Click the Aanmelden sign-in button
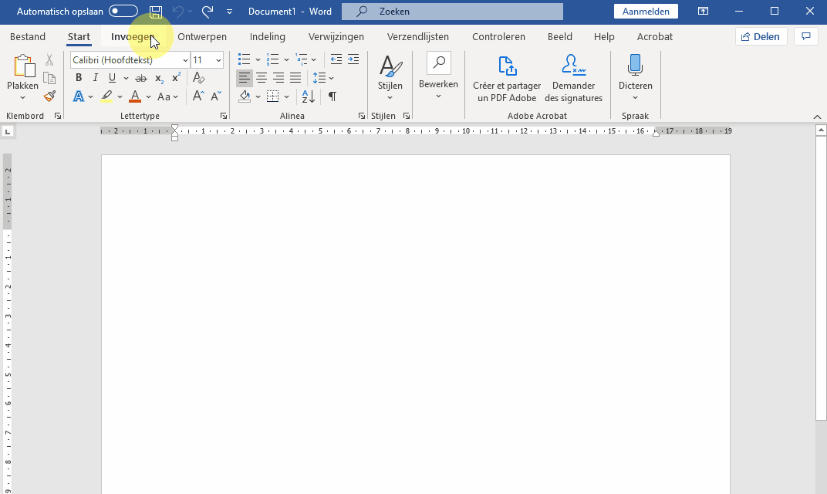This screenshot has width=827, height=494. pos(646,11)
